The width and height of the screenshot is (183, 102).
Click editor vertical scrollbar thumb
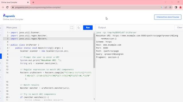[94, 50]
